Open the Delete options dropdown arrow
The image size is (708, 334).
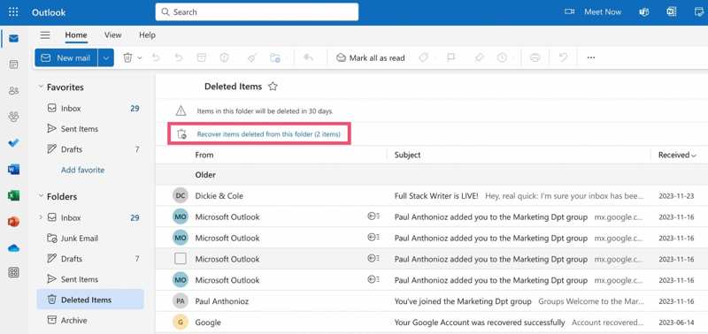click(140, 57)
